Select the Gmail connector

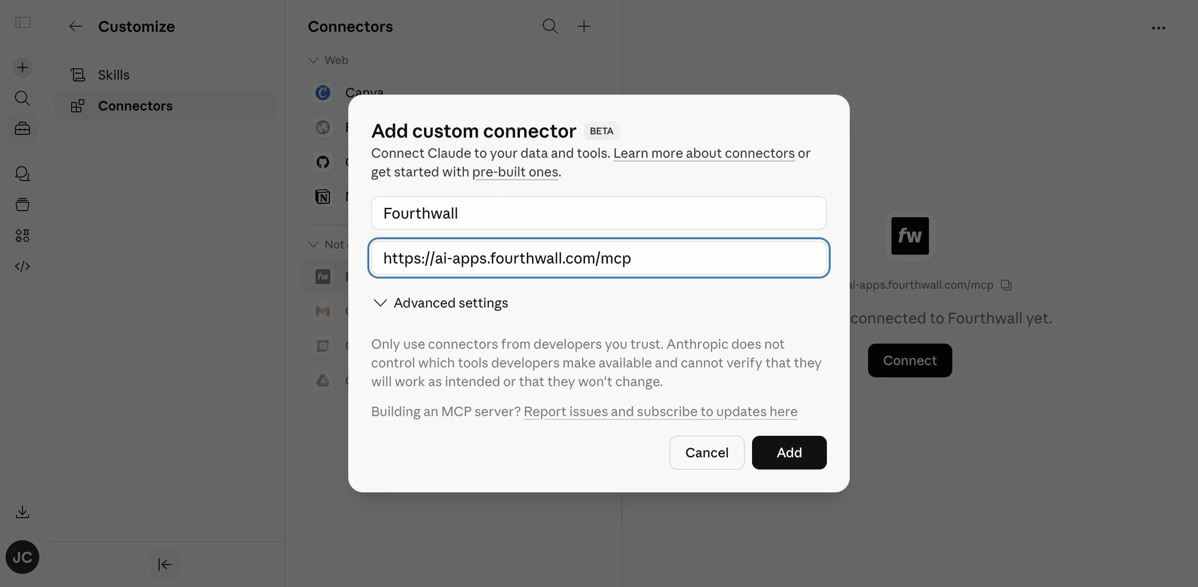322,311
